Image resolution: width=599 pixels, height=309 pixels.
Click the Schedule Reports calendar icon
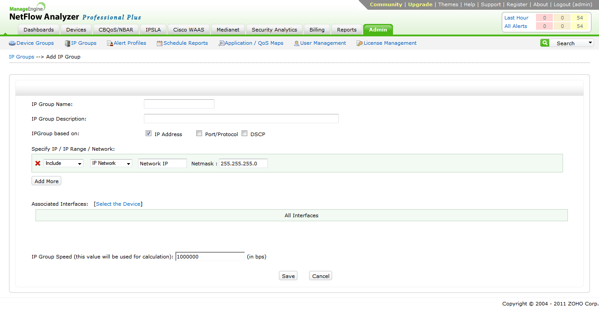tap(159, 43)
